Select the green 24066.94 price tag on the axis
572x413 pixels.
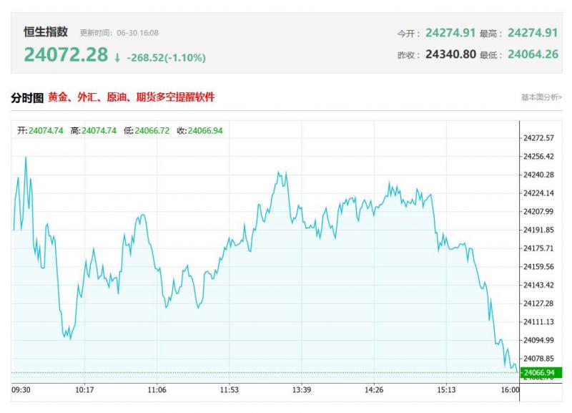(x=541, y=373)
